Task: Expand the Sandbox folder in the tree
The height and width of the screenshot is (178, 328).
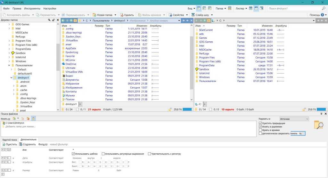Action: coord(9,53)
